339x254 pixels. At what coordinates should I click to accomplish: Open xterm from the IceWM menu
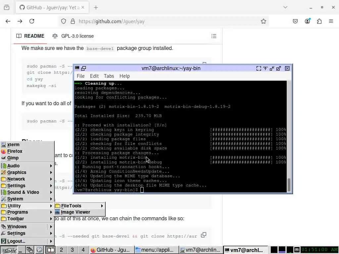[27, 145]
